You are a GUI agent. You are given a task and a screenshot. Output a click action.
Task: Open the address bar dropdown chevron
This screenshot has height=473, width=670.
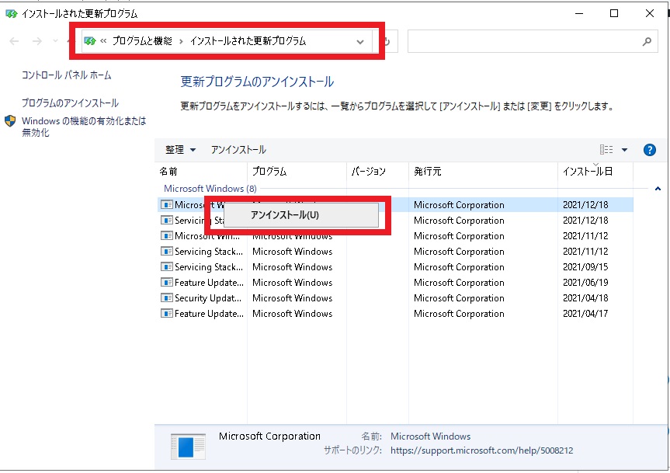(359, 42)
